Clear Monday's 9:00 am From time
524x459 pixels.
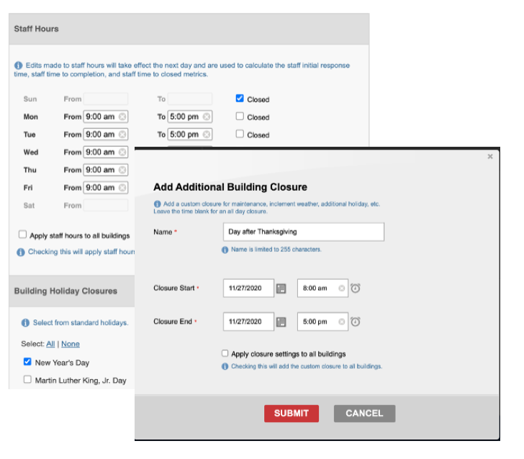[x=122, y=117]
